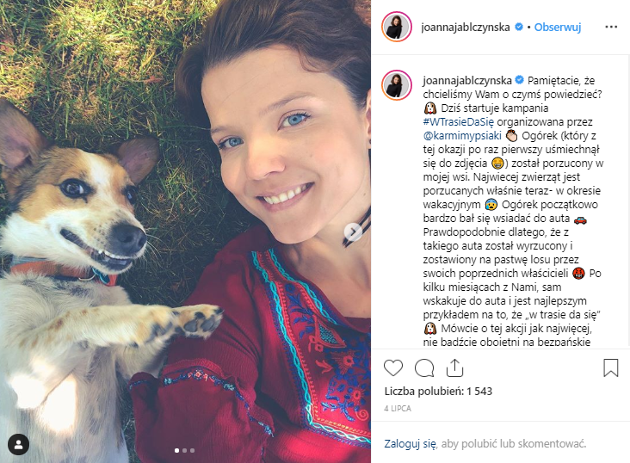This screenshot has width=630, height=463.
Task: Open the joannajablczynska username in the caption
Action: click(467, 80)
